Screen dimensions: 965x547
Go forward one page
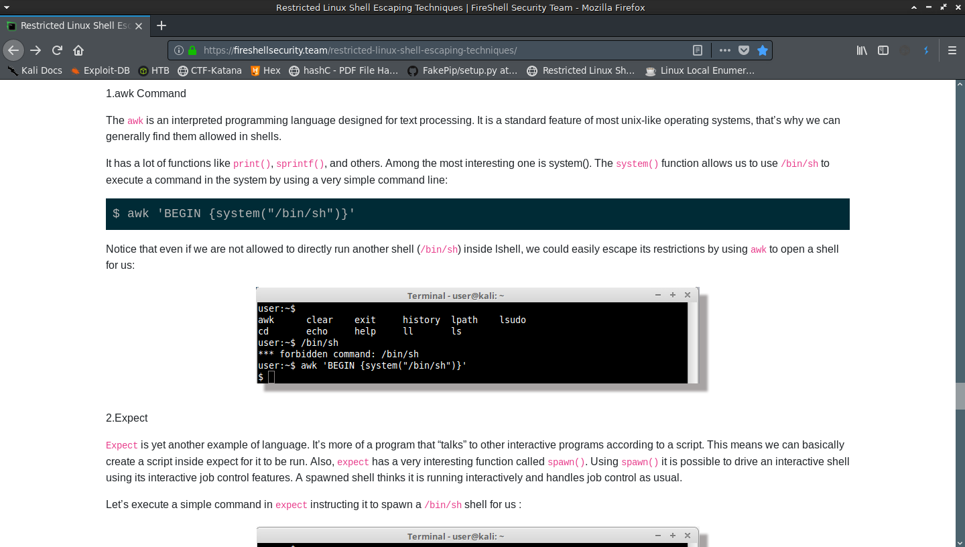[36, 50]
